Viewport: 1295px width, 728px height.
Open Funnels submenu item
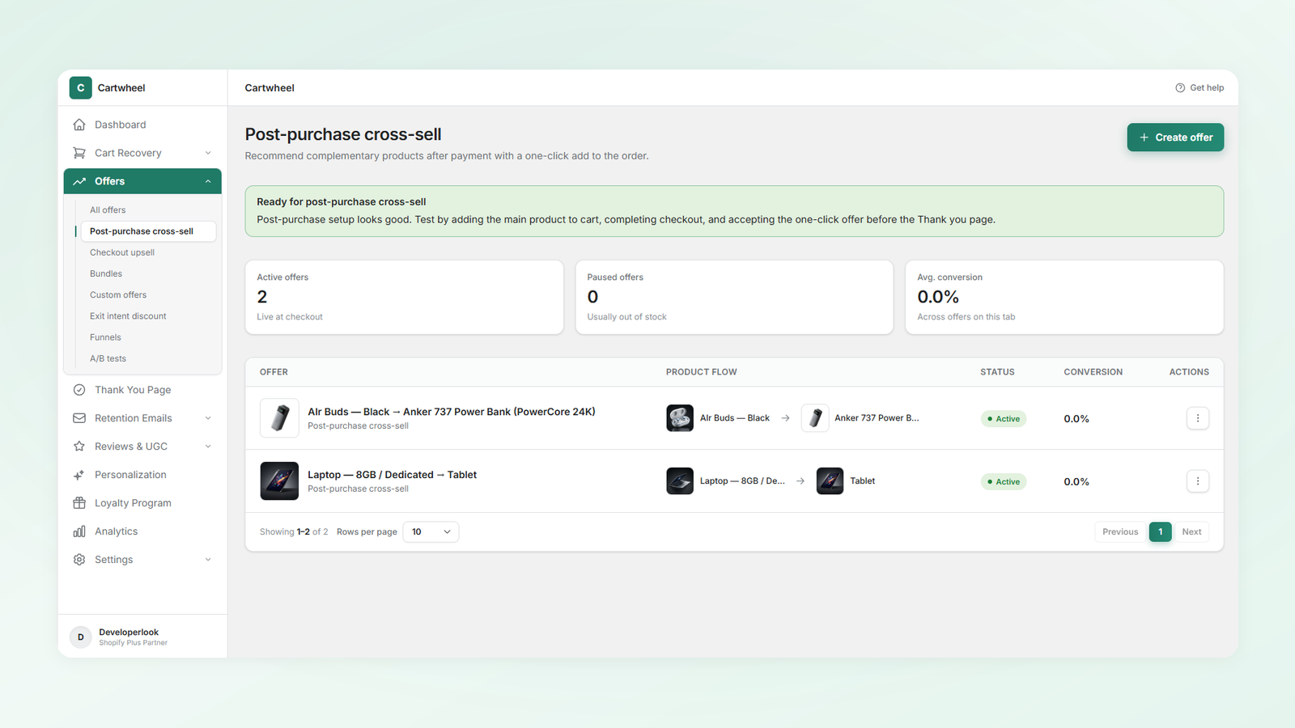point(148,337)
